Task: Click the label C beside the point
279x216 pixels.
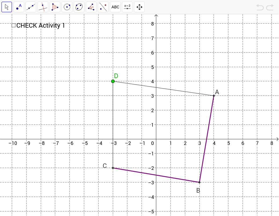Action: tap(105, 166)
